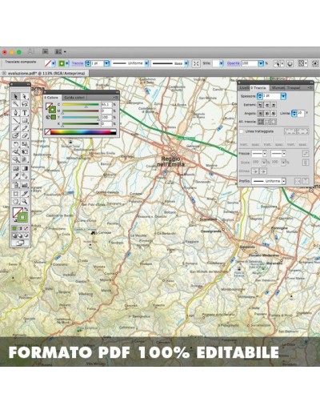Select the Direct Selection (white arrow) tool

coord(25,96)
